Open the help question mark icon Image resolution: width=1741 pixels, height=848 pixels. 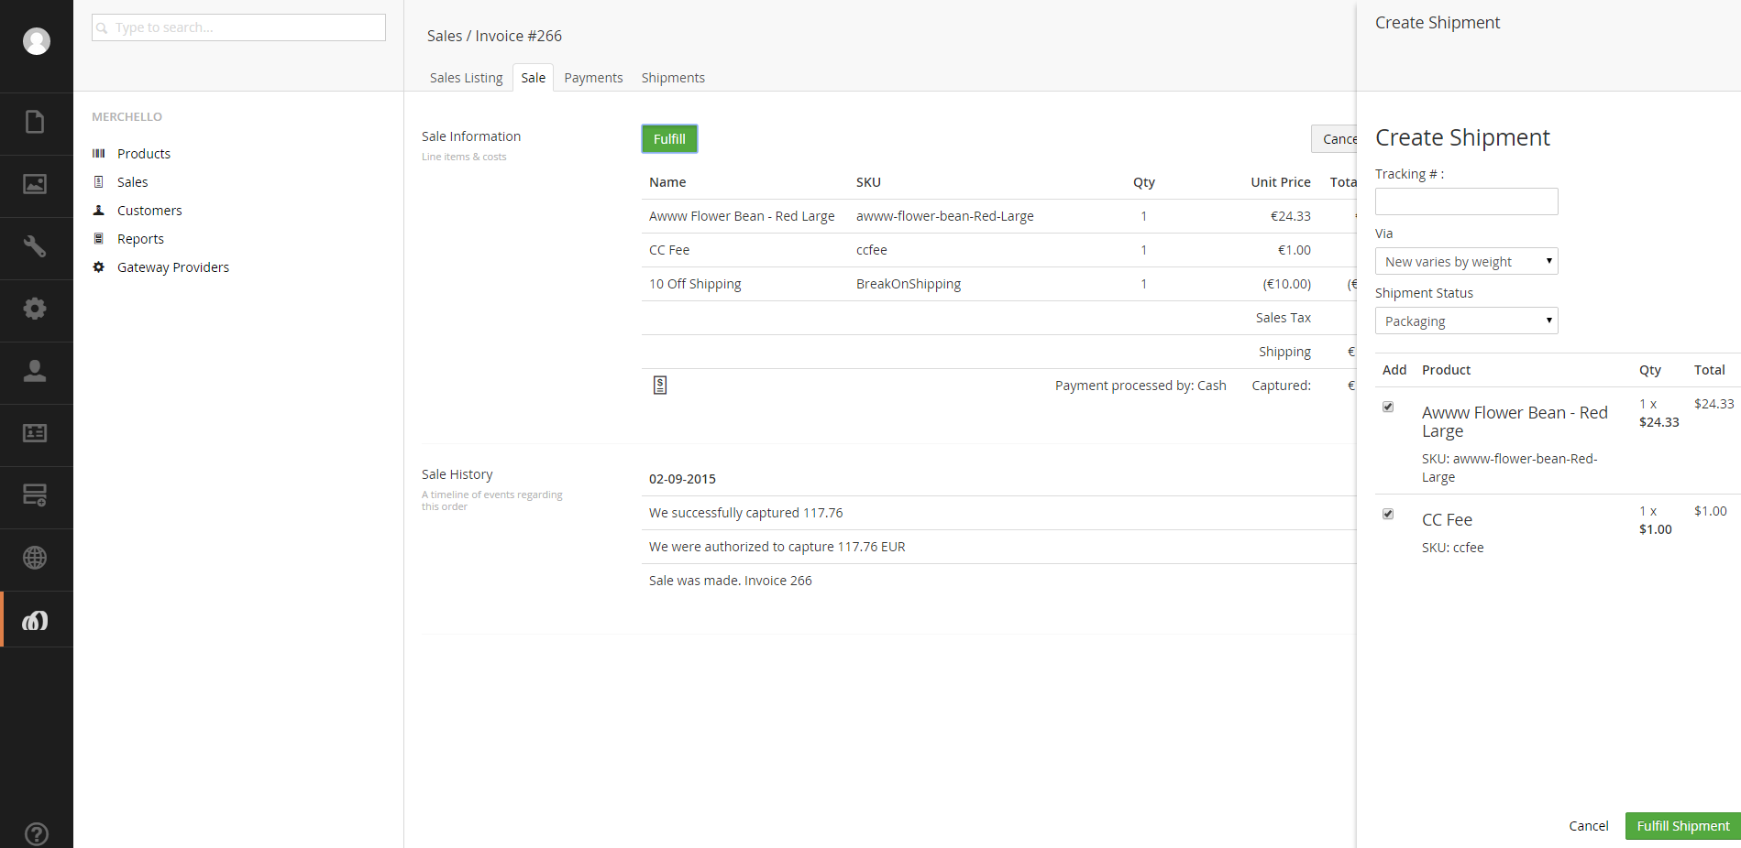(37, 833)
